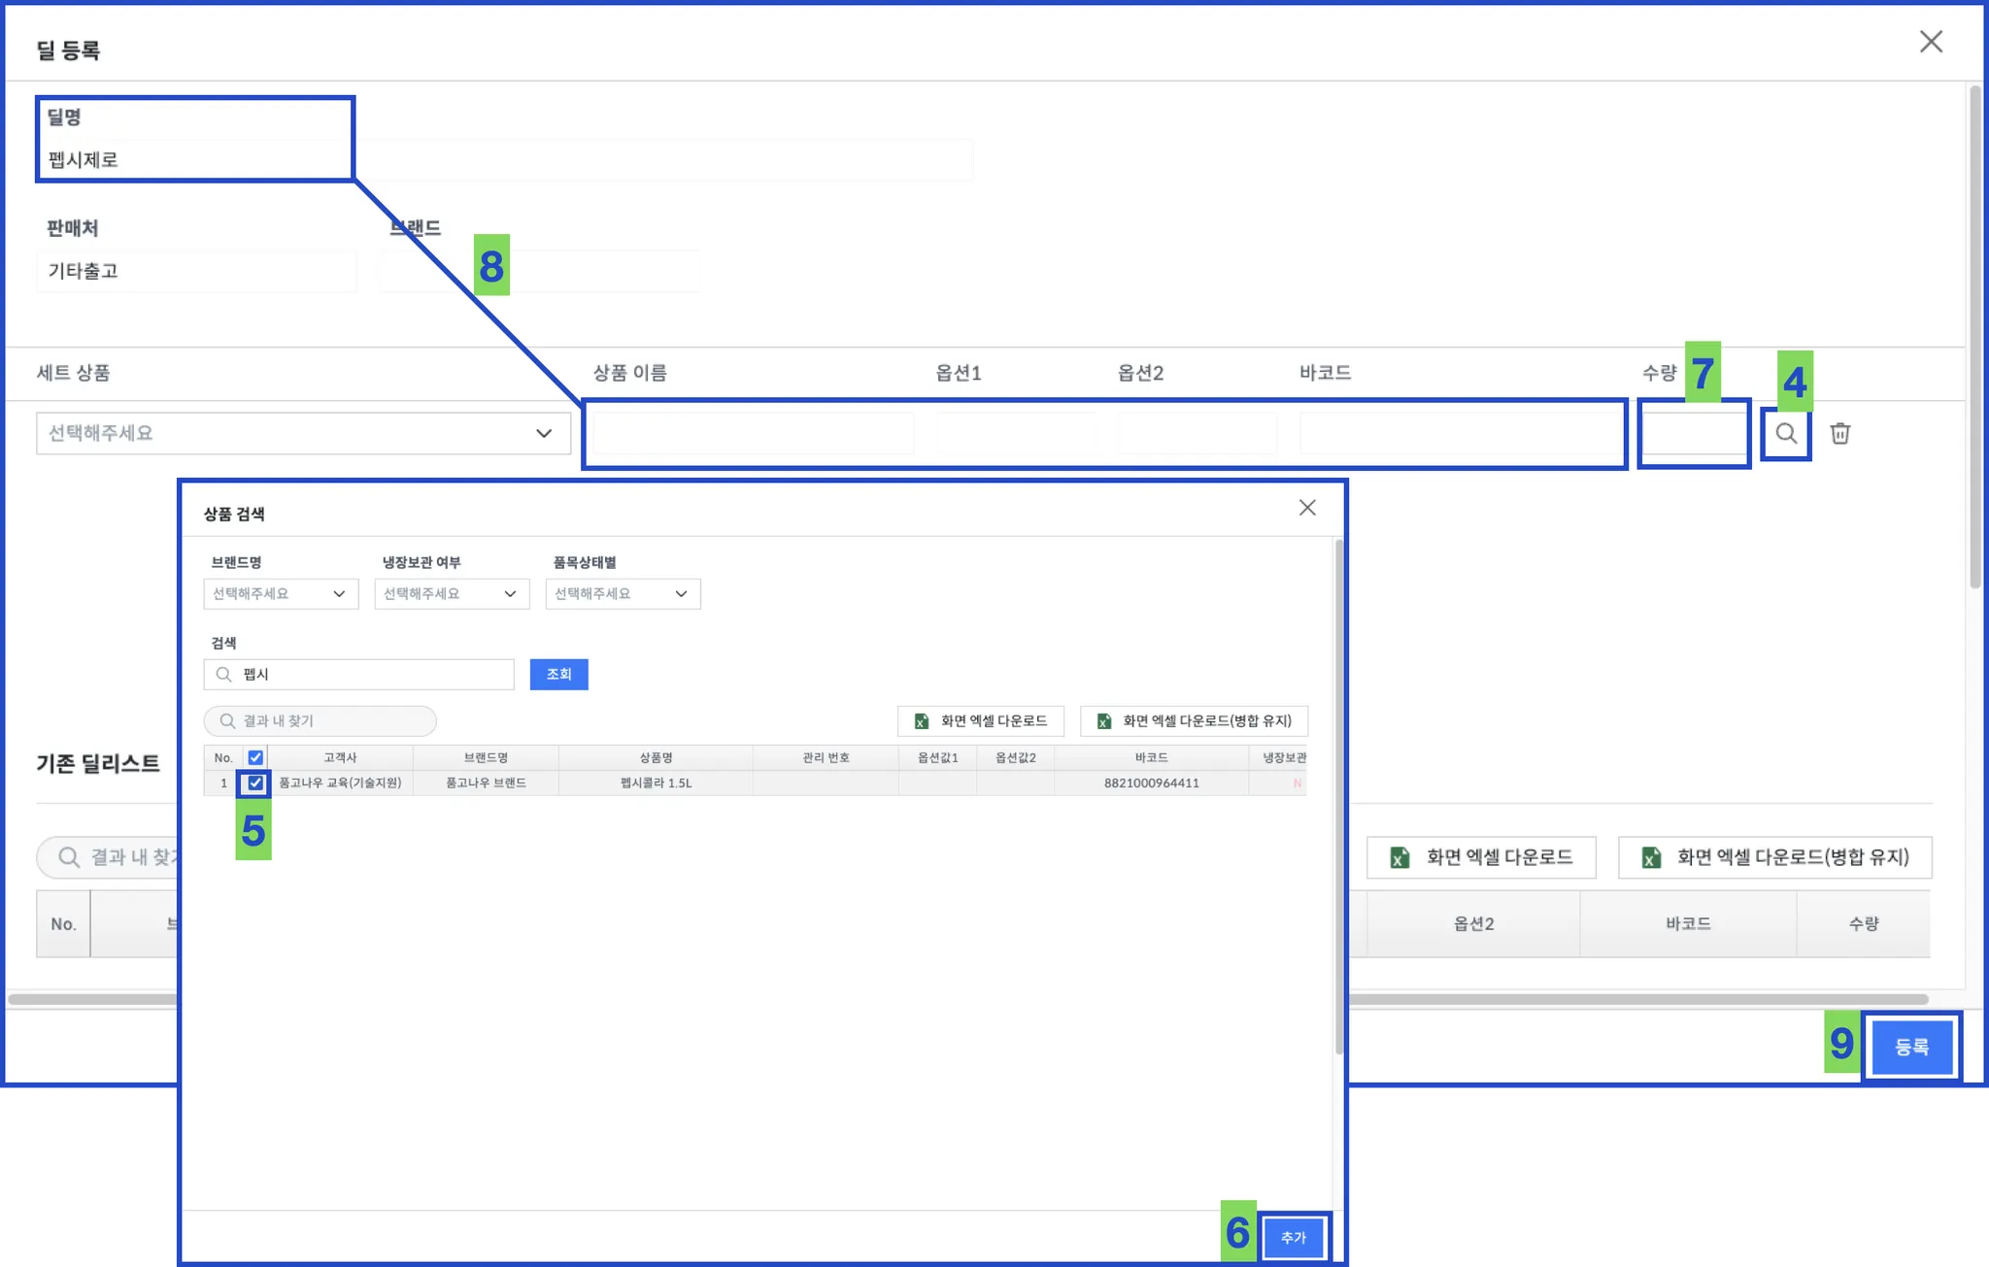
Task: Close the 상품 검색 popup
Action: pos(1307,508)
